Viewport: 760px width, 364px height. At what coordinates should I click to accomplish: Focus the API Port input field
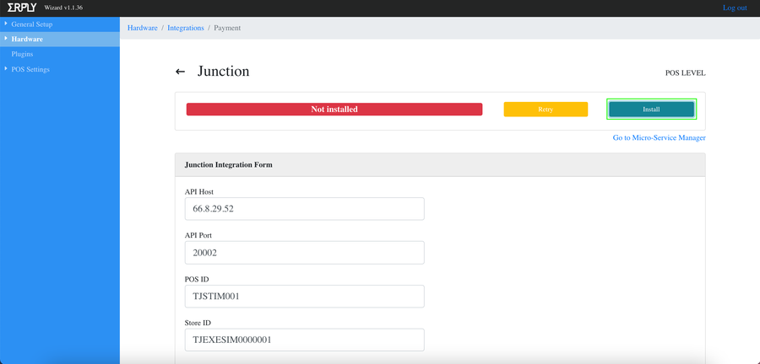coord(304,252)
